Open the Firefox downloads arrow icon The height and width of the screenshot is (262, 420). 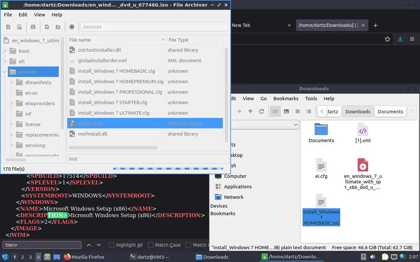[400, 39]
